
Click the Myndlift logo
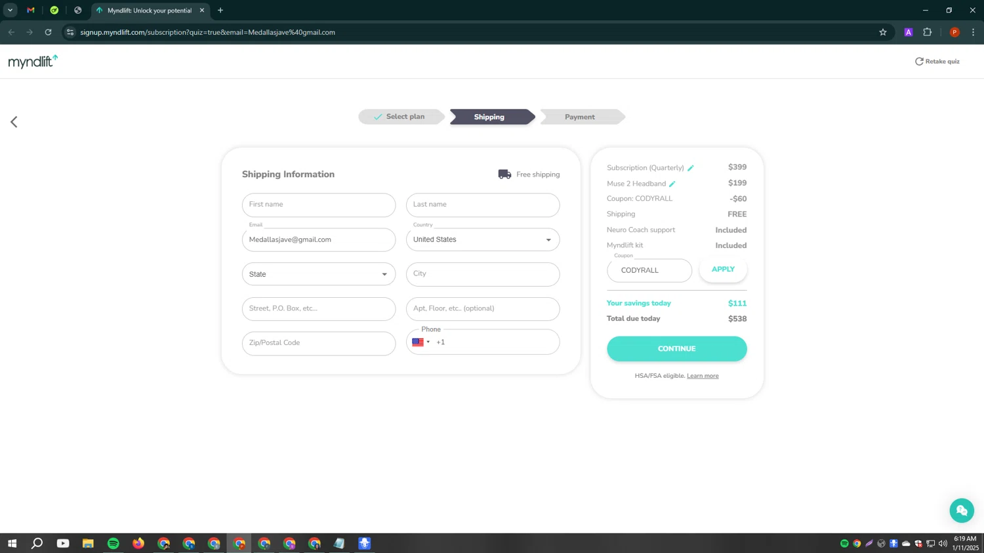tap(33, 62)
